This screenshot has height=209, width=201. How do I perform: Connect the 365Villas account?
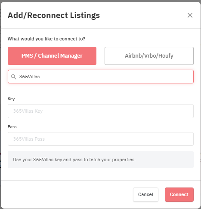tap(179, 194)
